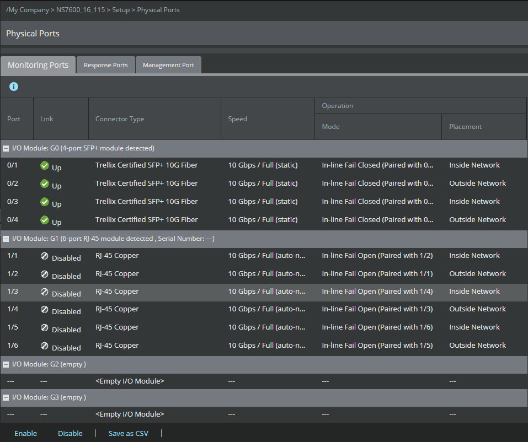The height and width of the screenshot is (442, 528).
Task: Click the Enable link
Action: (25, 433)
